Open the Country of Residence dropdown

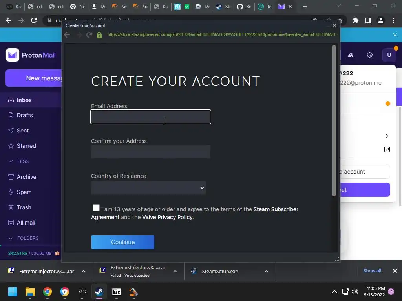pyautogui.click(x=148, y=188)
